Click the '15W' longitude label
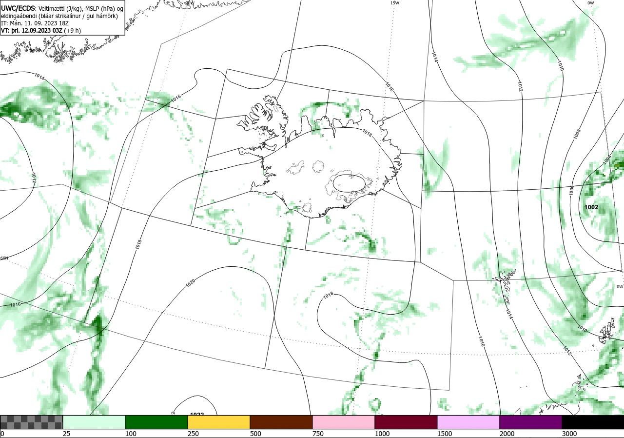 [395, 3]
